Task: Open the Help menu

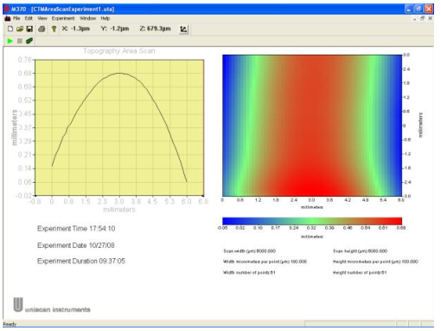Action: (105, 18)
